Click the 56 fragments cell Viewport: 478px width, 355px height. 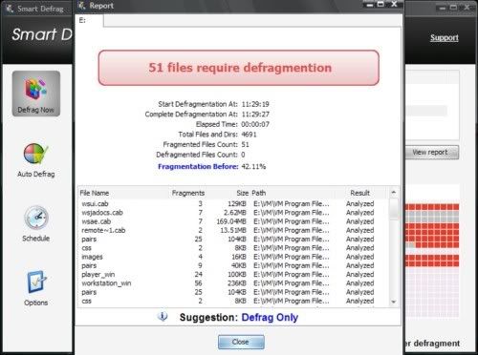click(198, 283)
